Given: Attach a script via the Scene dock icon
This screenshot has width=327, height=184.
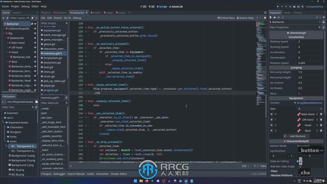Looking at the screenshot, I should (32, 18).
